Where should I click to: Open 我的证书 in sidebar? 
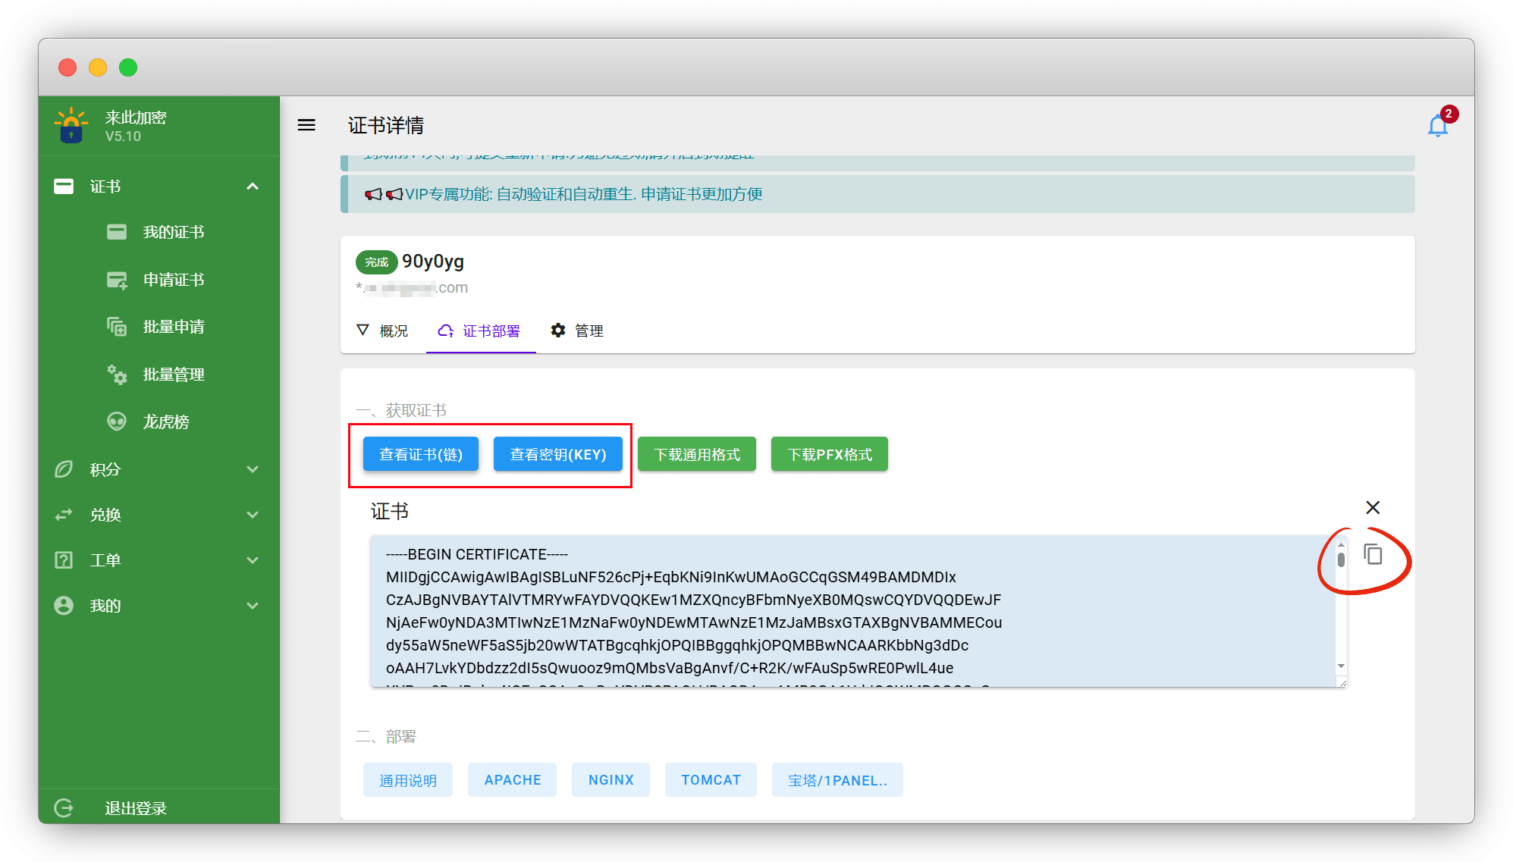[x=173, y=233]
